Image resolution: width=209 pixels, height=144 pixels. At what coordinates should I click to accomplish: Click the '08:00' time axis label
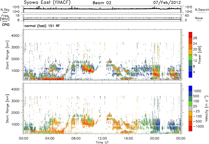(76, 139)
